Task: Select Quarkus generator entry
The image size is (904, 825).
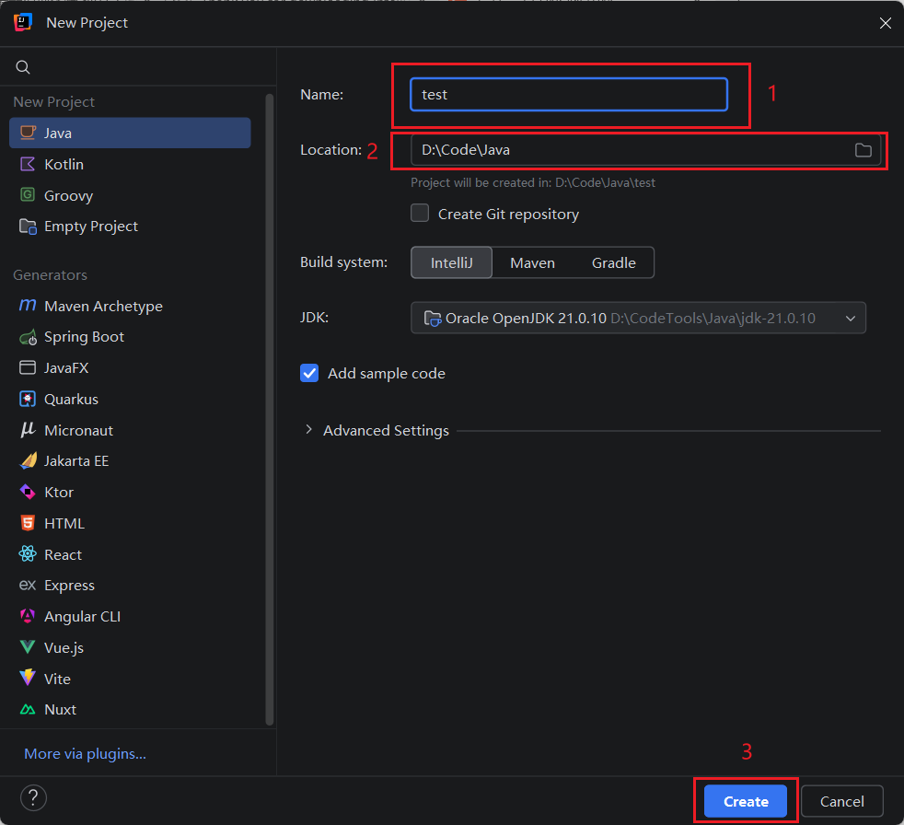Action: coord(131,399)
